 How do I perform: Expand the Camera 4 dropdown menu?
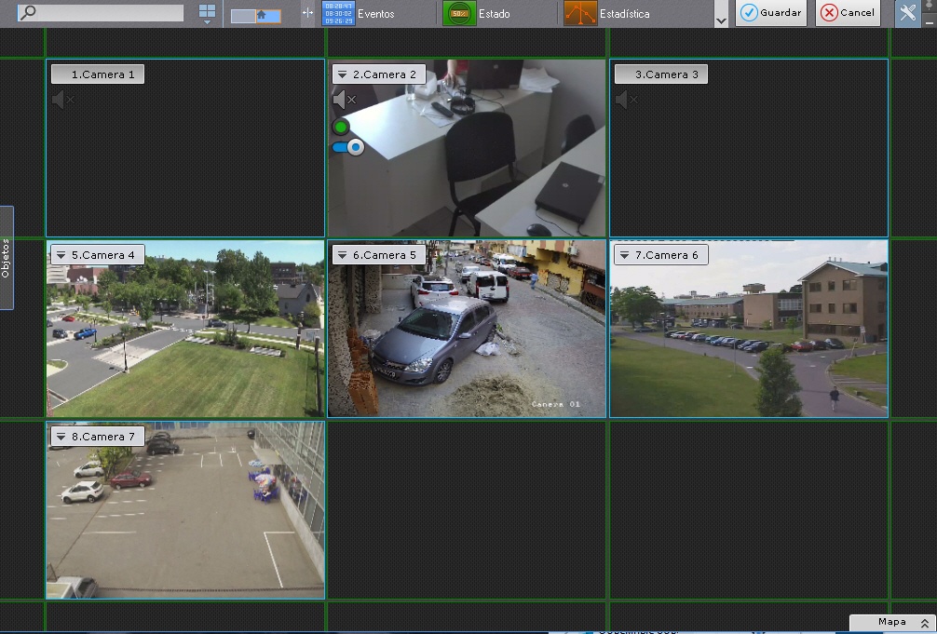(61, 255)
